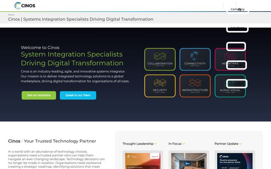Open the Company navigation menu
The height and width of the screenshot is (169, 271).
(x=238, y=9)
